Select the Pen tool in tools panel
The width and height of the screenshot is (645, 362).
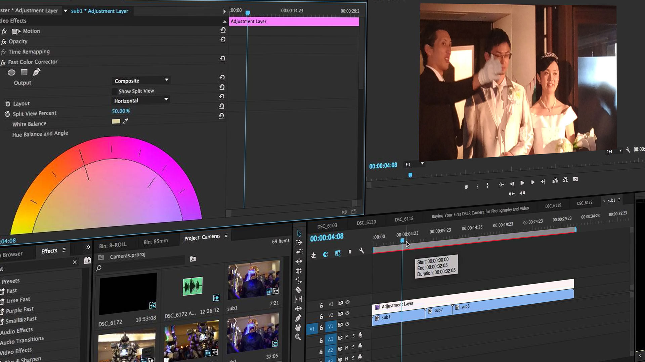coord(298,318)
